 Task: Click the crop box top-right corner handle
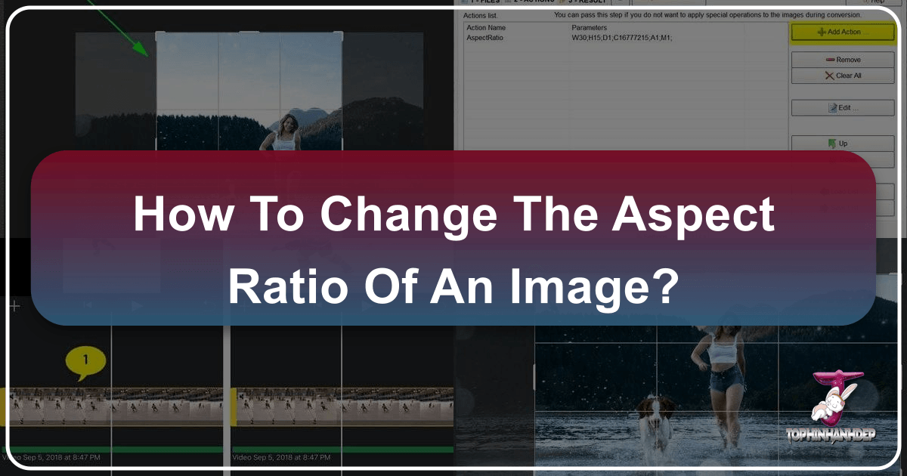(341, 35)
